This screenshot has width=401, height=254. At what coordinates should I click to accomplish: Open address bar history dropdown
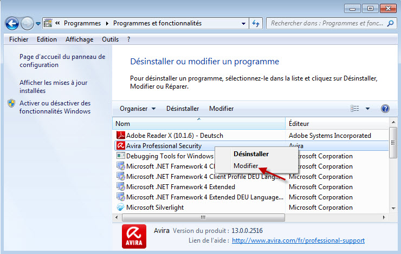tap(243, 23)
